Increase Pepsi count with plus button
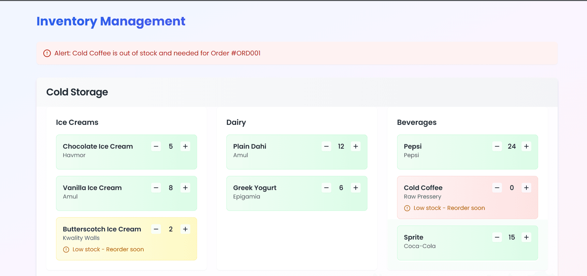 pos(526,146)
